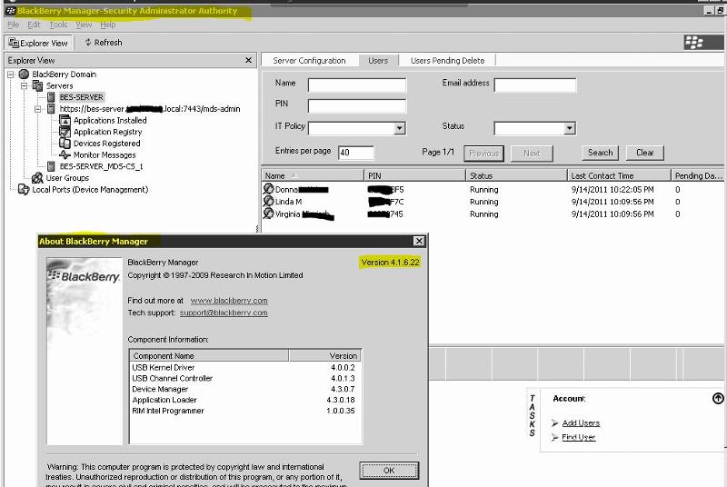Sort users by PIN column header
Viewport: 727px width, 487px height.
point(415,175)
